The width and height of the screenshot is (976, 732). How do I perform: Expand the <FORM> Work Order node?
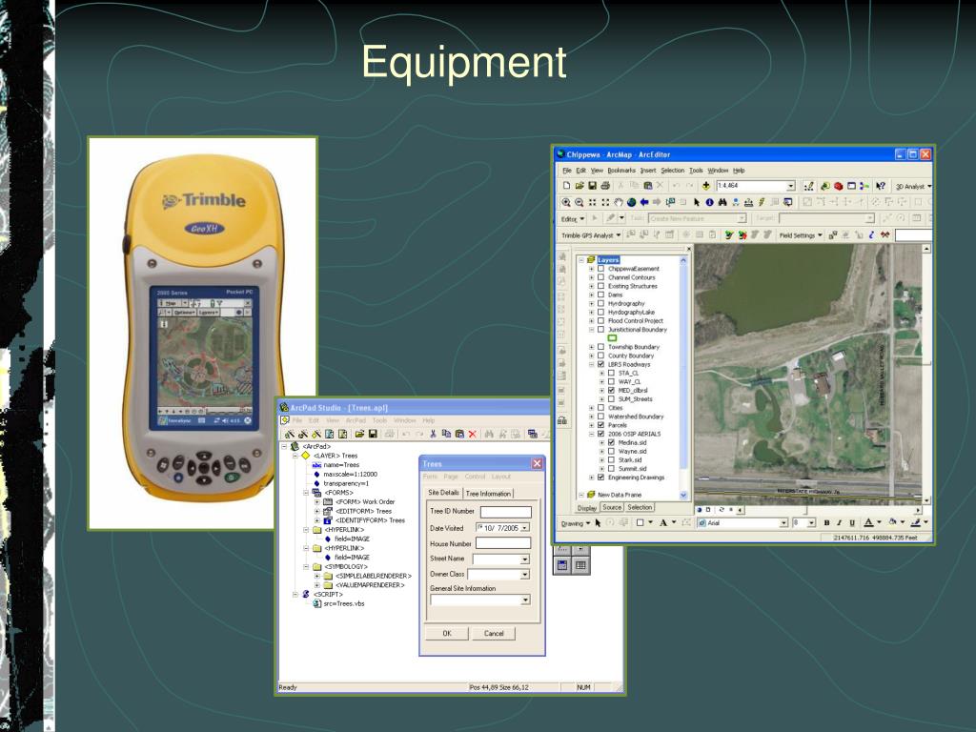316,501
